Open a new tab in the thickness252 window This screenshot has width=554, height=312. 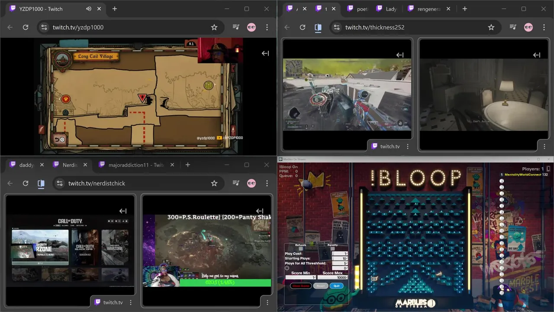click(464, 9)
